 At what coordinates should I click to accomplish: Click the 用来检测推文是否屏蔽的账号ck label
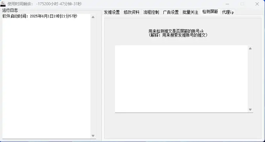(x=176, y=31)
